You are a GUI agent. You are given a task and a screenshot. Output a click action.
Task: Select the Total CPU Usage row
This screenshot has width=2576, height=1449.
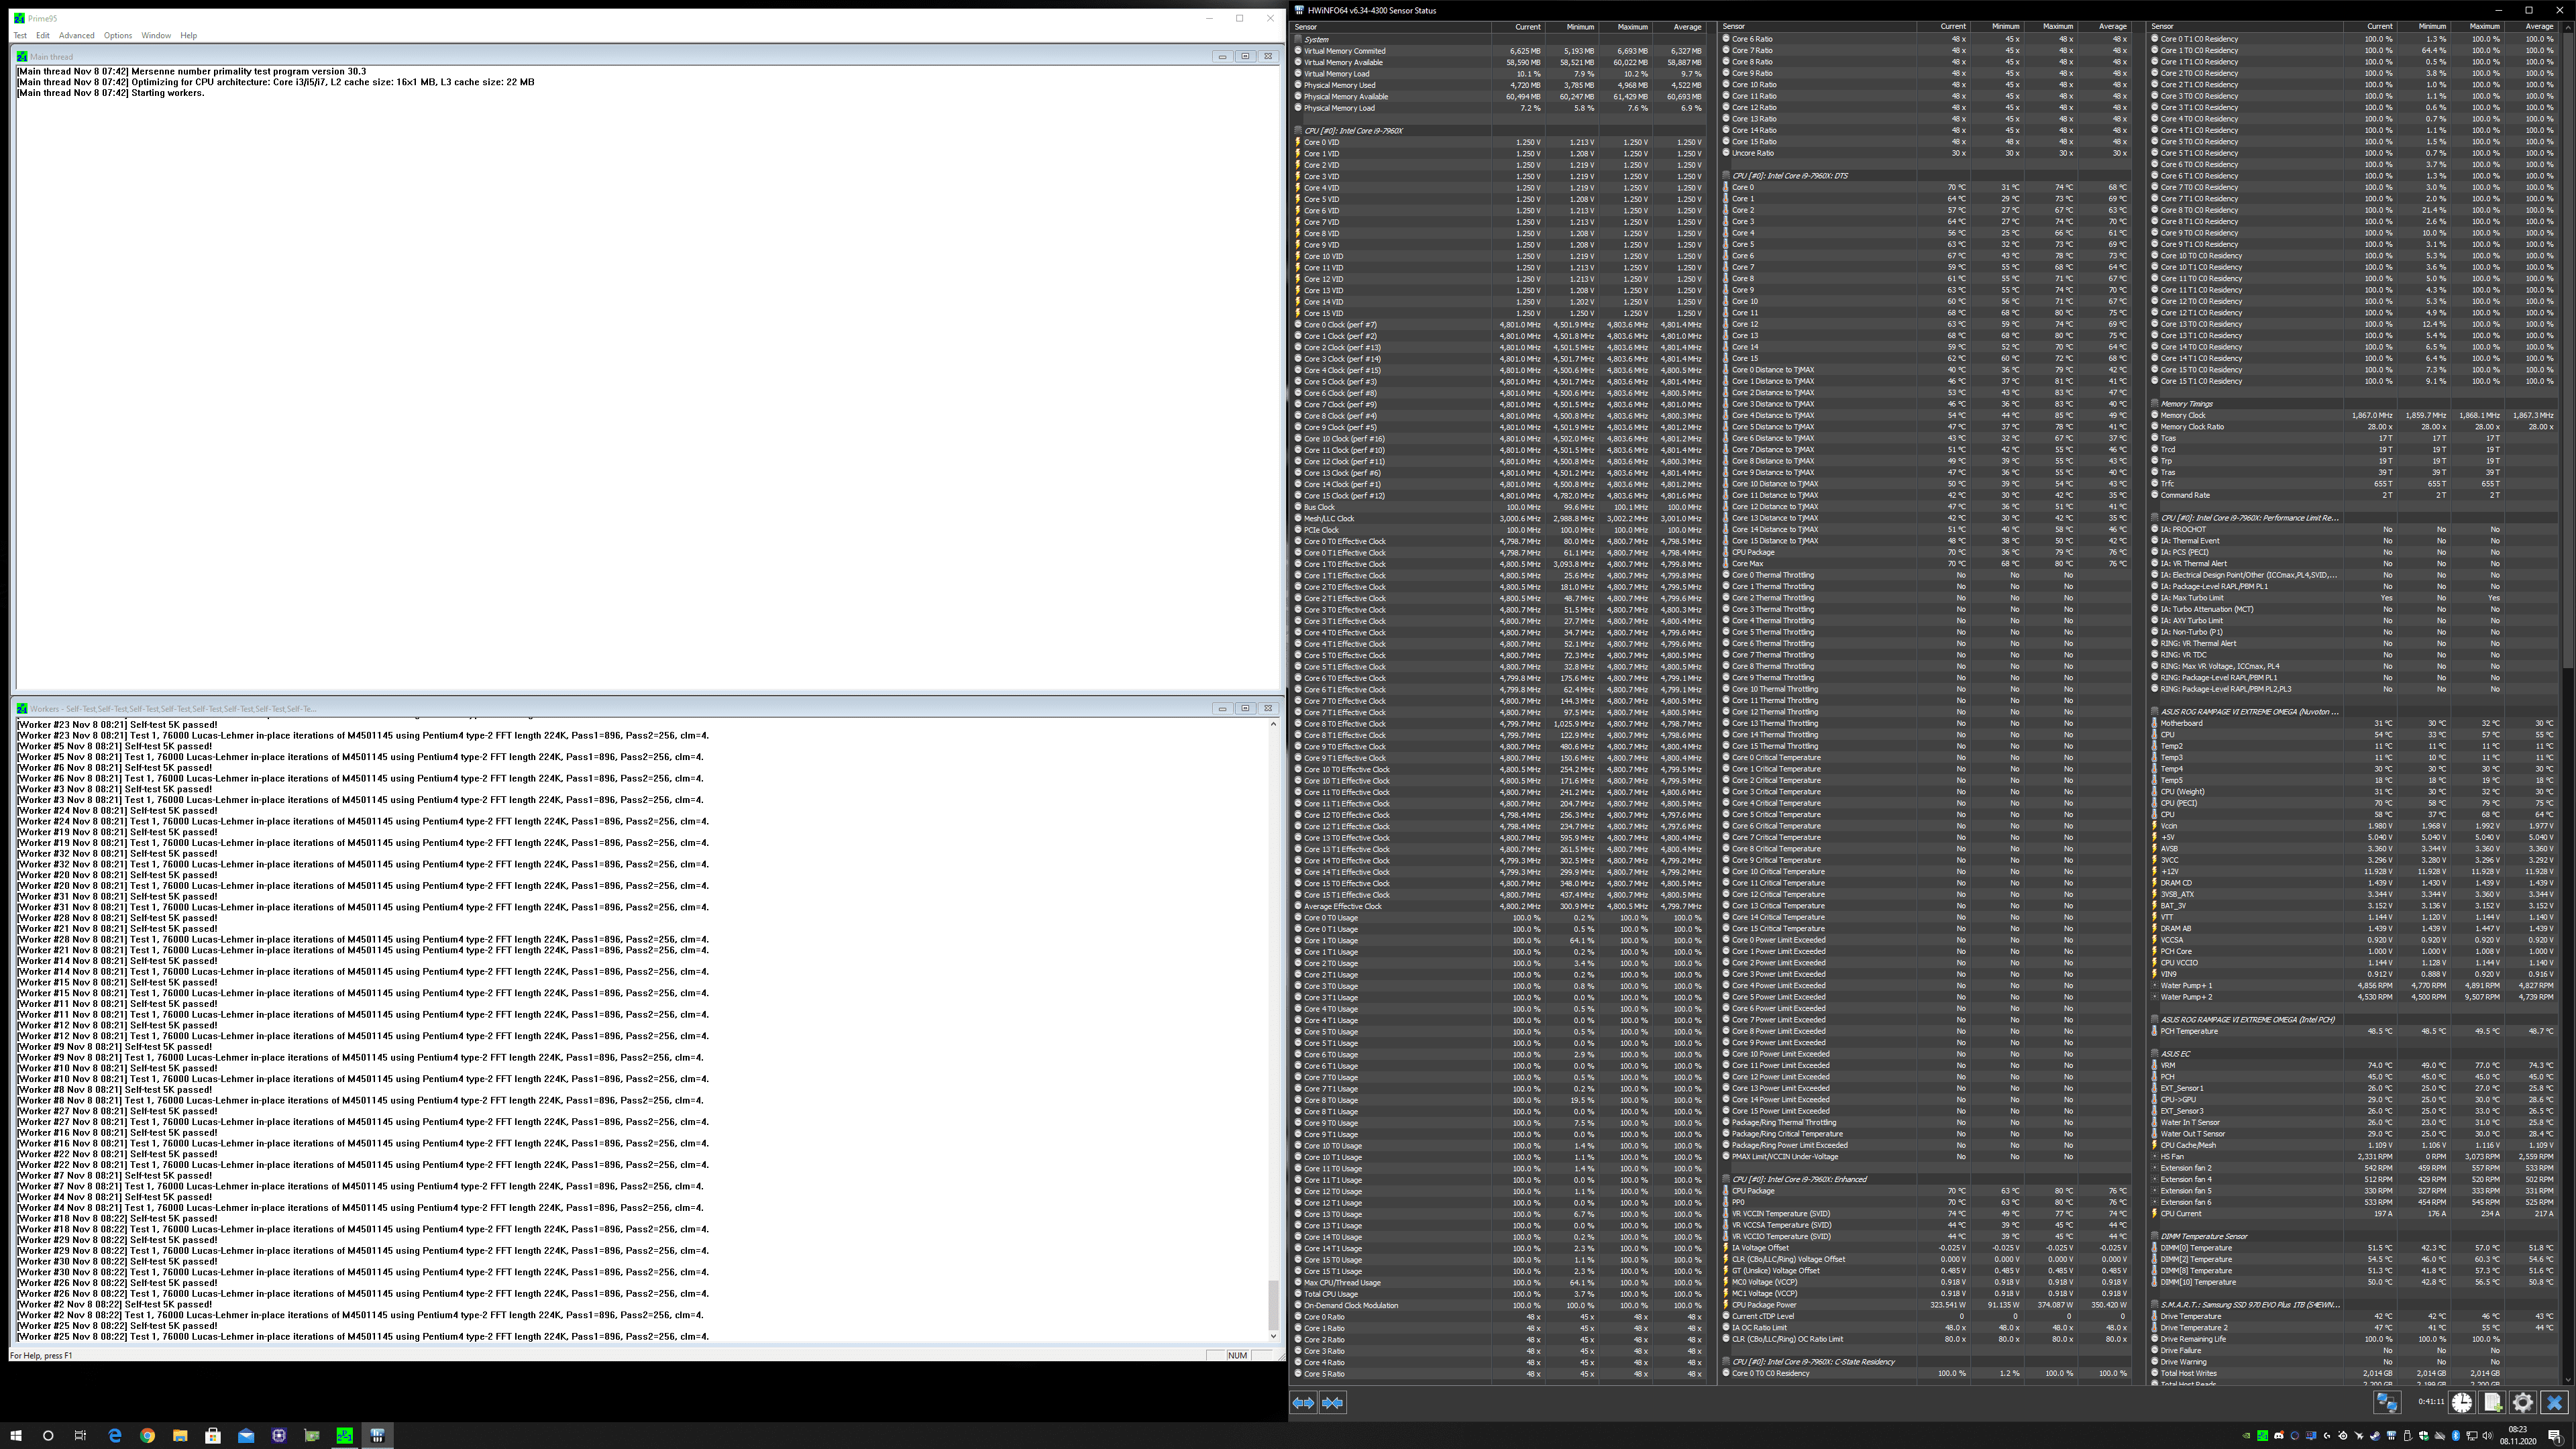(1498, 1294)
